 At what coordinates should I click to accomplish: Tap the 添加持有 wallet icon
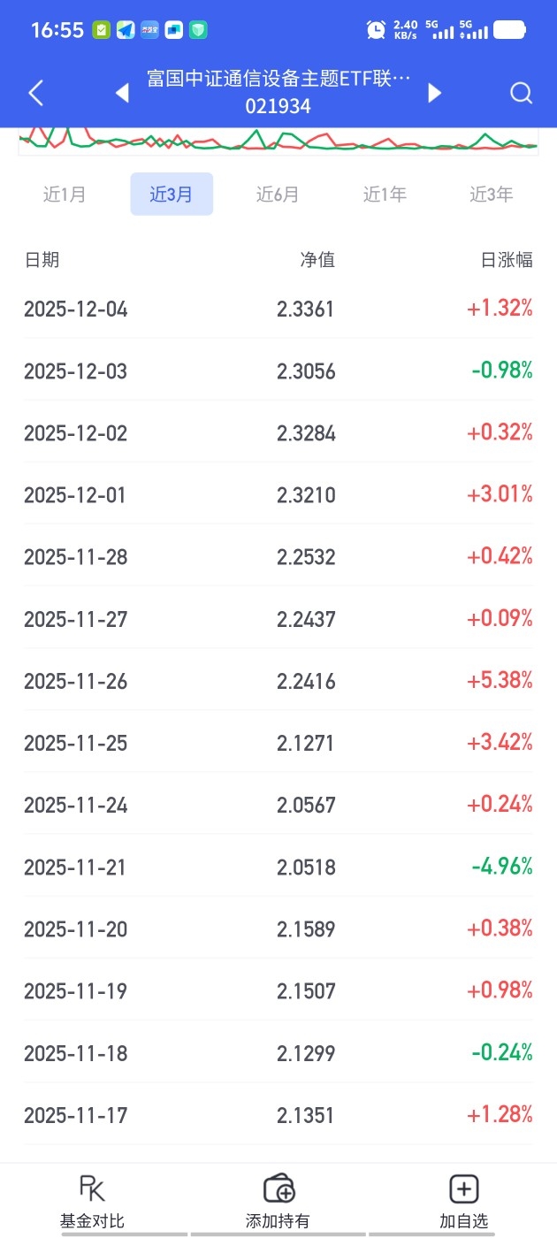coord(278,1189)
